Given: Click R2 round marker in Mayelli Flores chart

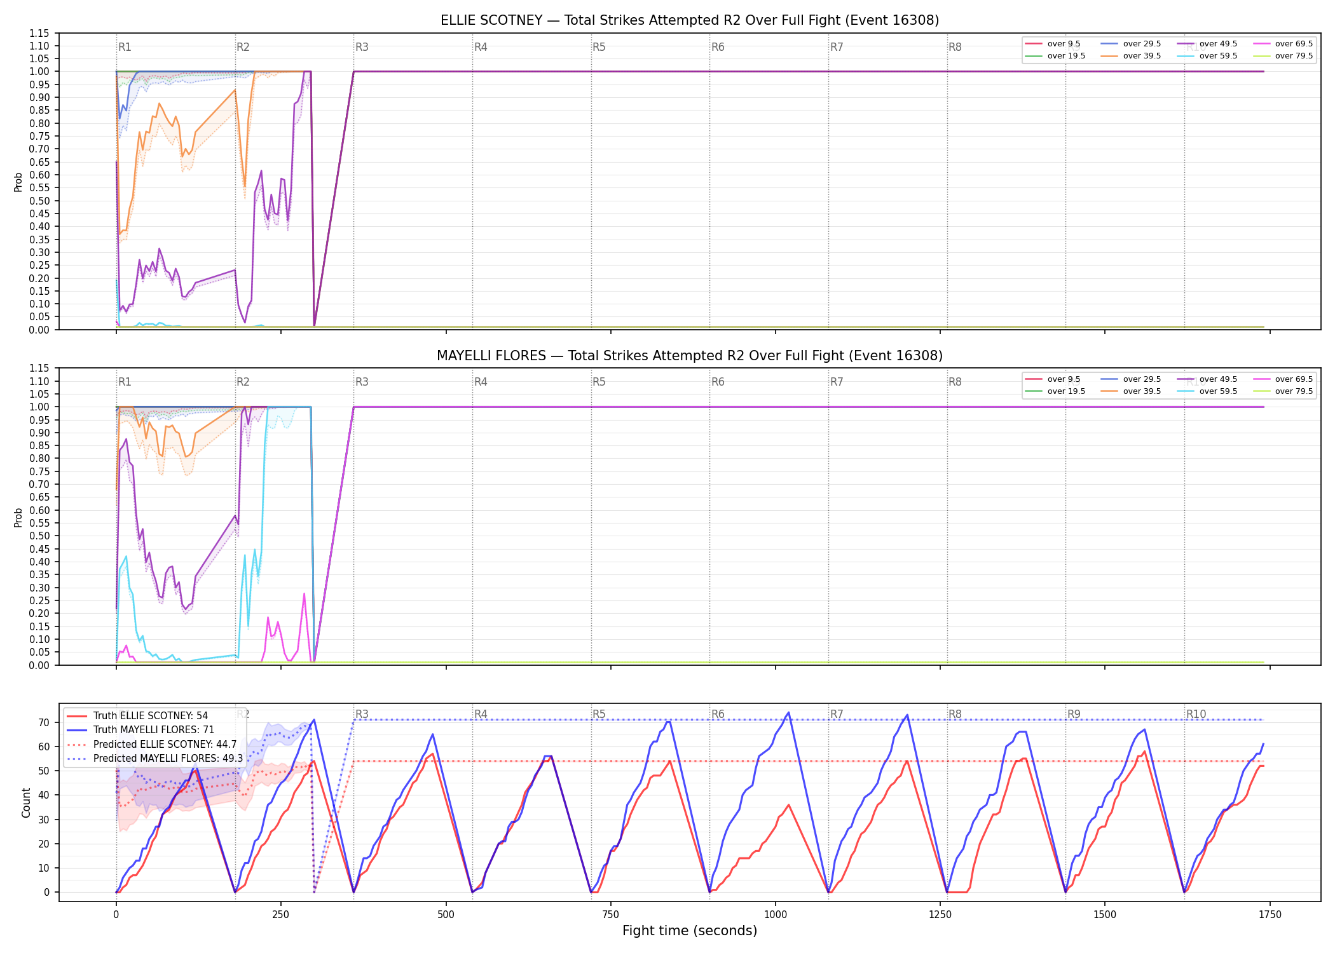Looking at the screenshot, I should (x=243, y=382).
